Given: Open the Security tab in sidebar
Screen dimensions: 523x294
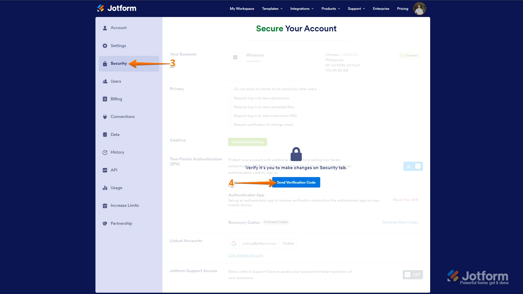Looking at the screenshot, I should 119,63.
